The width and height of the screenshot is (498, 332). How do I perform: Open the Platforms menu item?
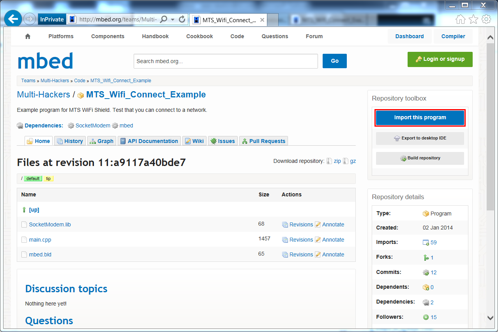click(x=61, y=36)
